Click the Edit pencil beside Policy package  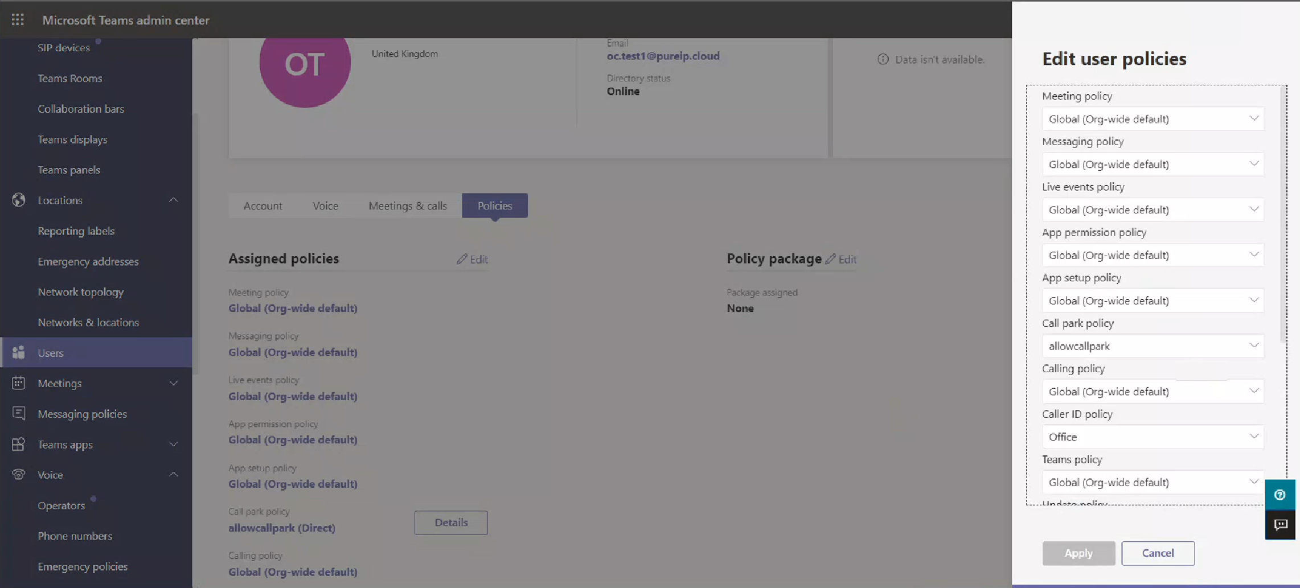pyautogui.click(x=842, y=259)
